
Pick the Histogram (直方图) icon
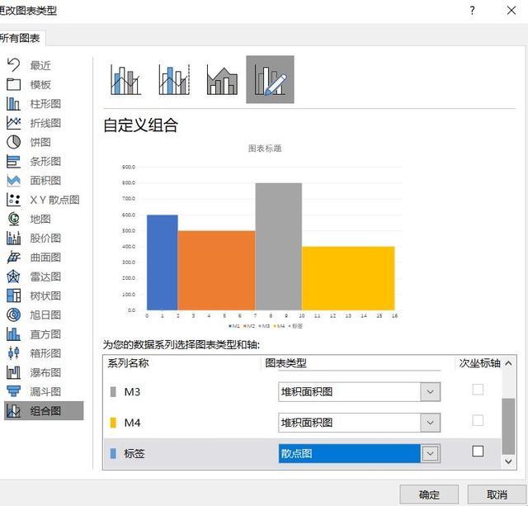tap(13, 334)
